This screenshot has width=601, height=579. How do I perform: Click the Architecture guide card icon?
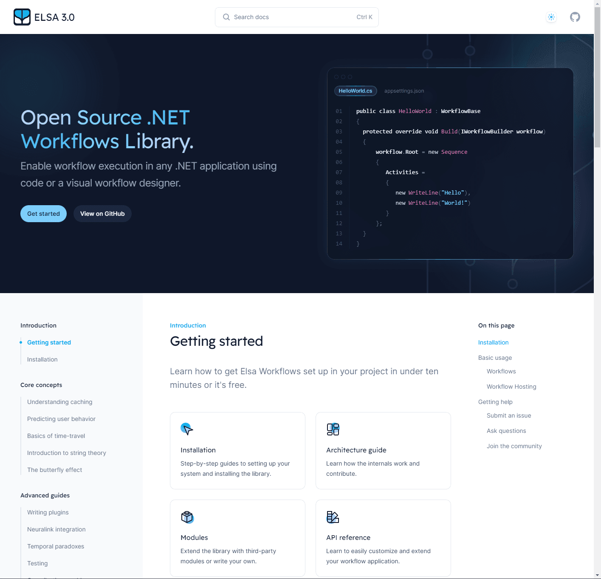pos(333,429)
